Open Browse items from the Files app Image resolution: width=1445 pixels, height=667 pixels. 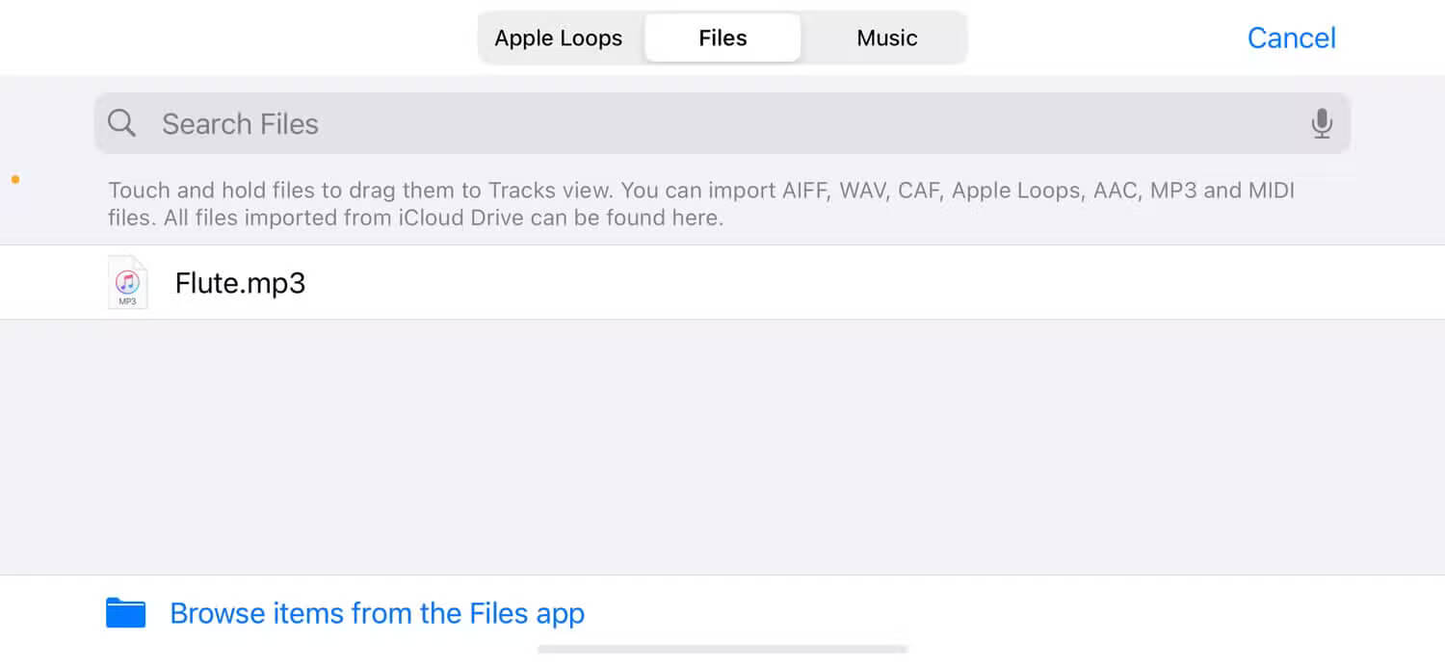pyautogui.click(x=377, y=613)
